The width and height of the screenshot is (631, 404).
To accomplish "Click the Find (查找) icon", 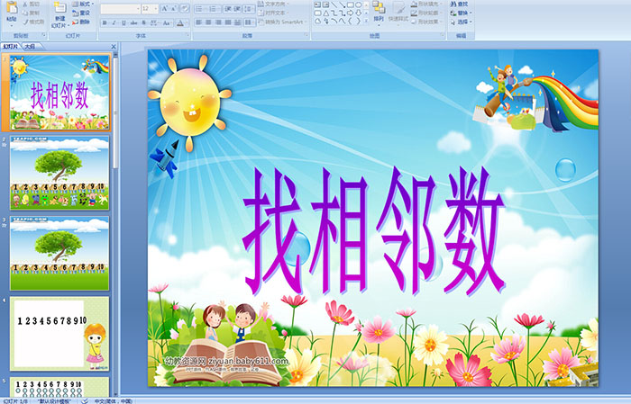I will point(462,4).
